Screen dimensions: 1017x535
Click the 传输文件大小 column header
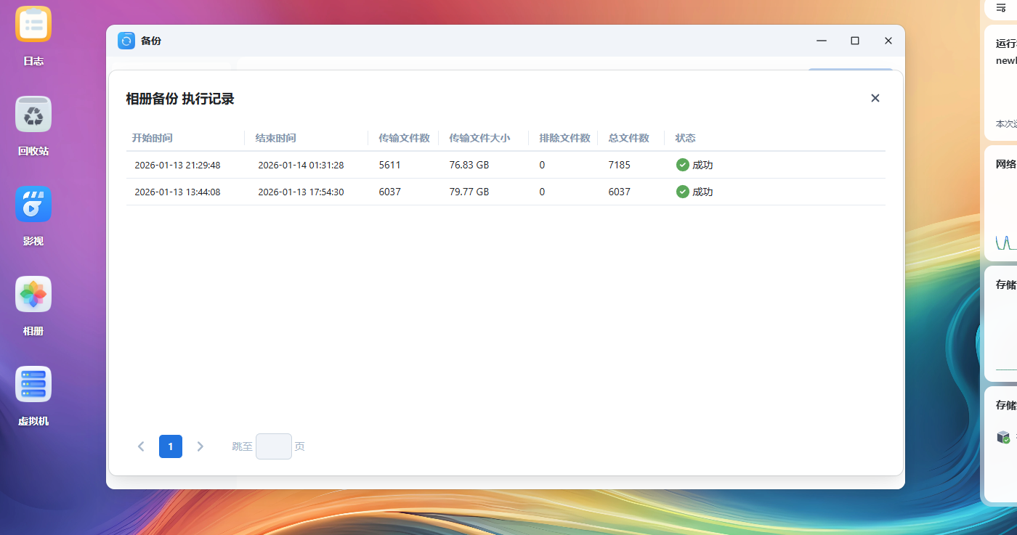[479, 138]
